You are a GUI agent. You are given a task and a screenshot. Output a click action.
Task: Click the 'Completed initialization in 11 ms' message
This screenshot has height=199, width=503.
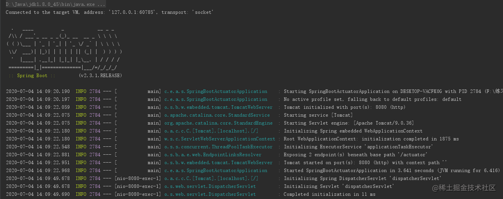click(x=329, y=194)
